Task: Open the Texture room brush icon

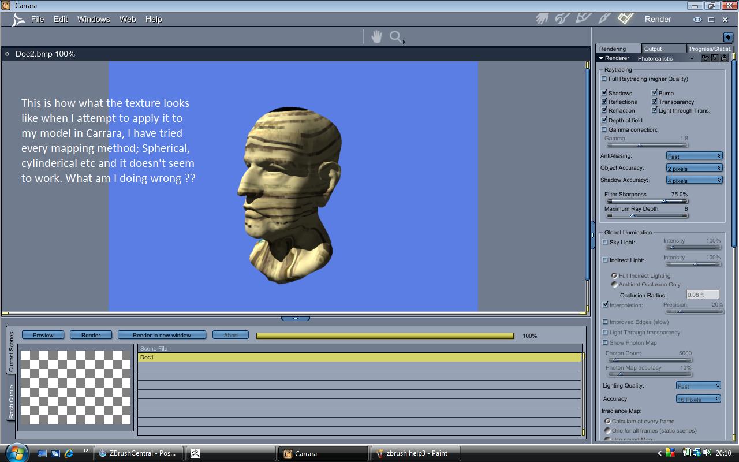Action: click(x=604, y=18)
